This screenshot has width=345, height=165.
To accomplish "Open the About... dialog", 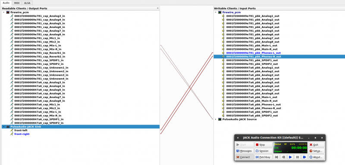I will point(317,157).
